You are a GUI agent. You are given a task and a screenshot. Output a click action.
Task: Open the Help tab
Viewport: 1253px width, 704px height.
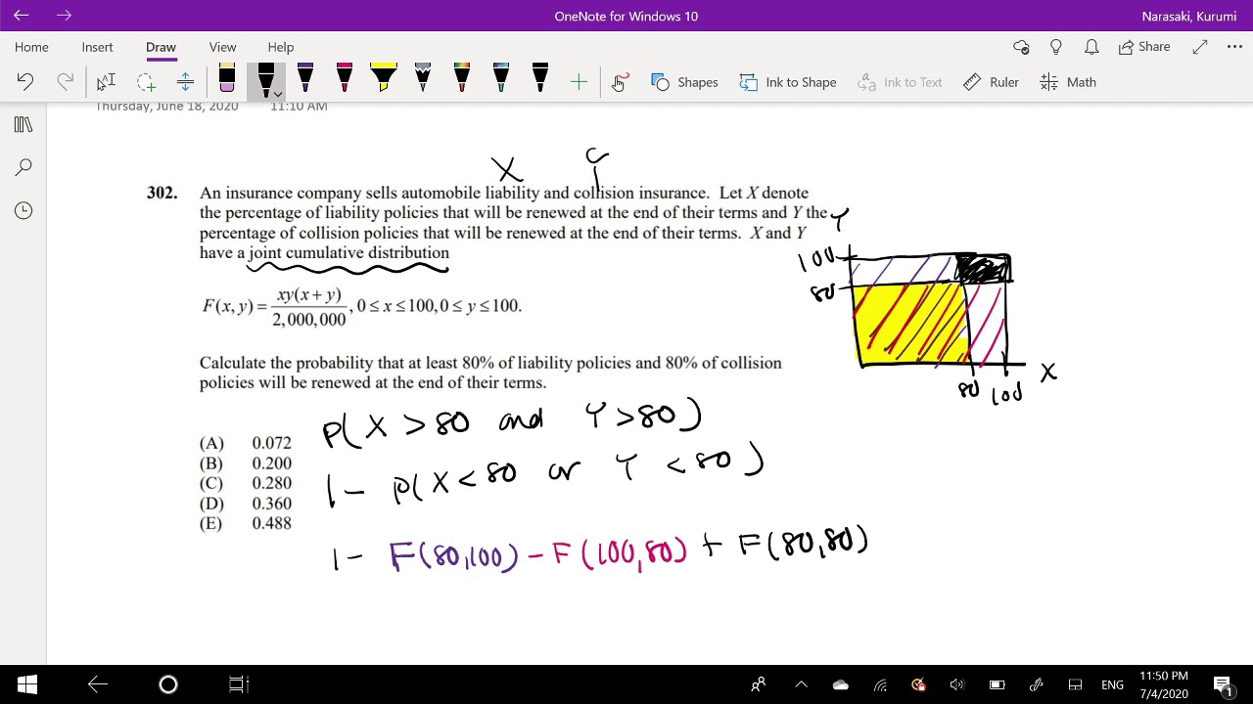click(x=281, y=47)
